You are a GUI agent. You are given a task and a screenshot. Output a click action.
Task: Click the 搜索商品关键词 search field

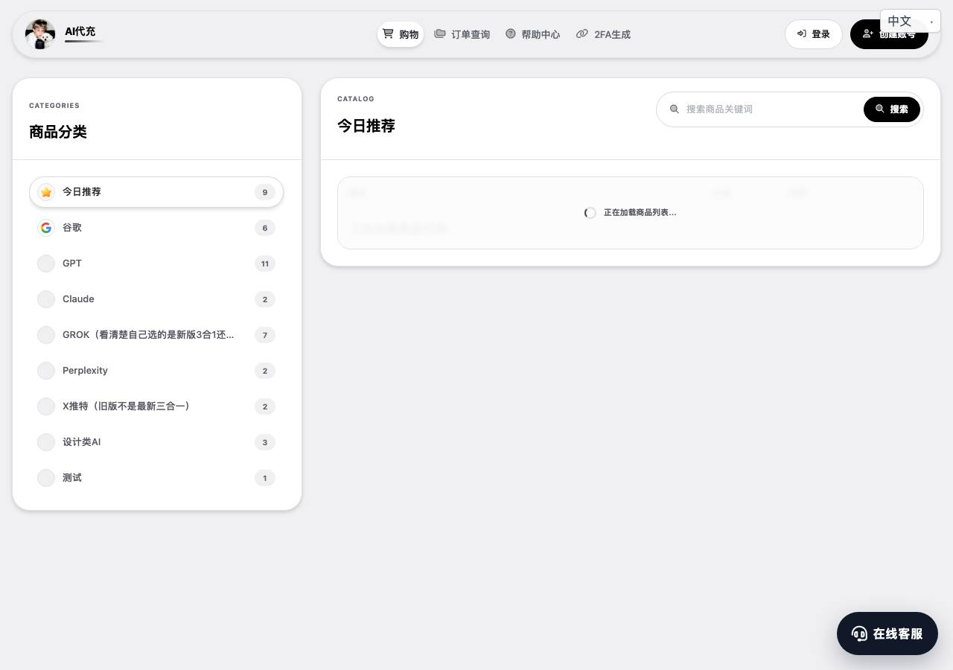tap(771, 109)
